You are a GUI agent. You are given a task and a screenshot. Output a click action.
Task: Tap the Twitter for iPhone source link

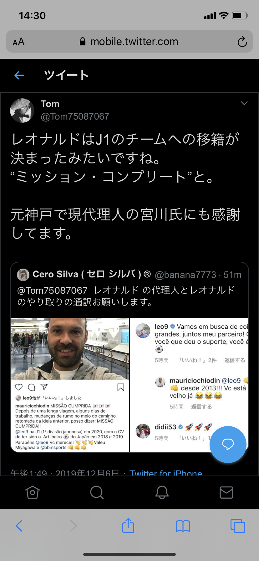[x=166, y=472]
